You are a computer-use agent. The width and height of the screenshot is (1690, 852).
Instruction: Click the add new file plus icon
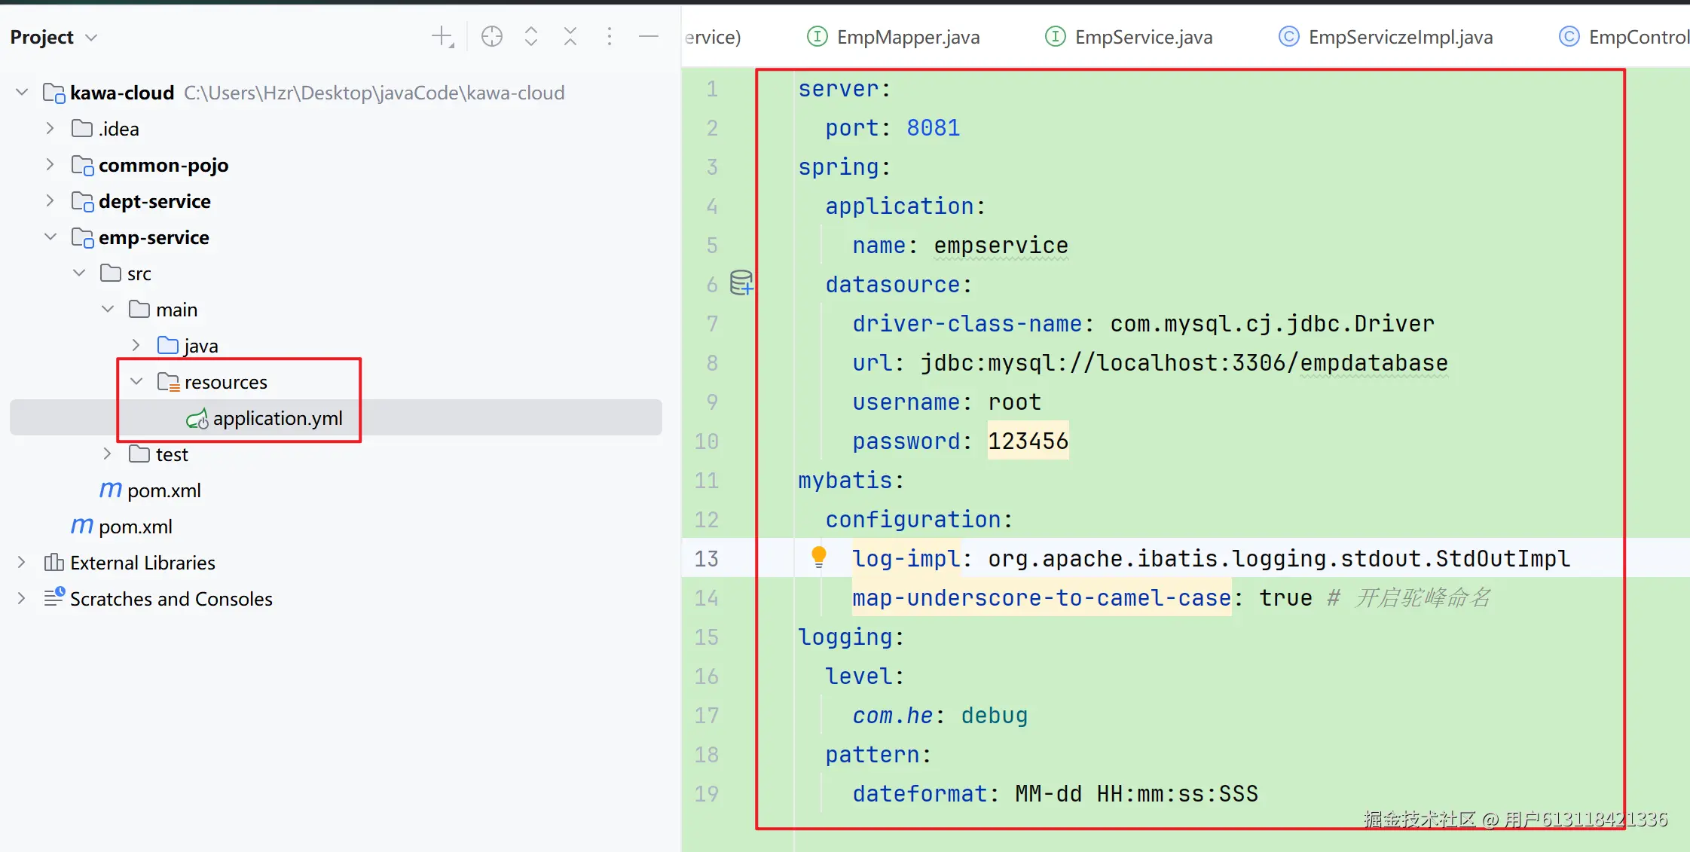click(x=442, y=37)
